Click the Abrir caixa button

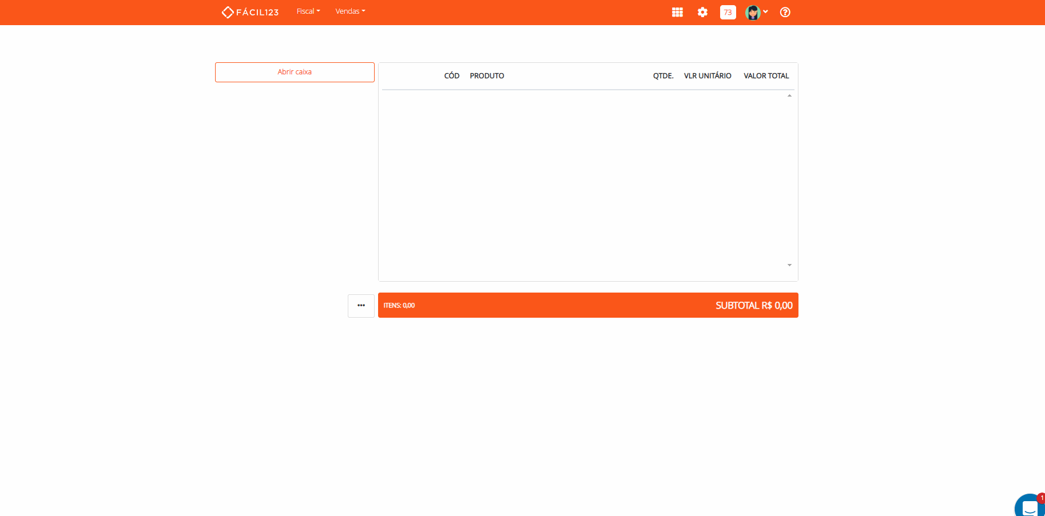pyautogui.click(x=295, y=72)
